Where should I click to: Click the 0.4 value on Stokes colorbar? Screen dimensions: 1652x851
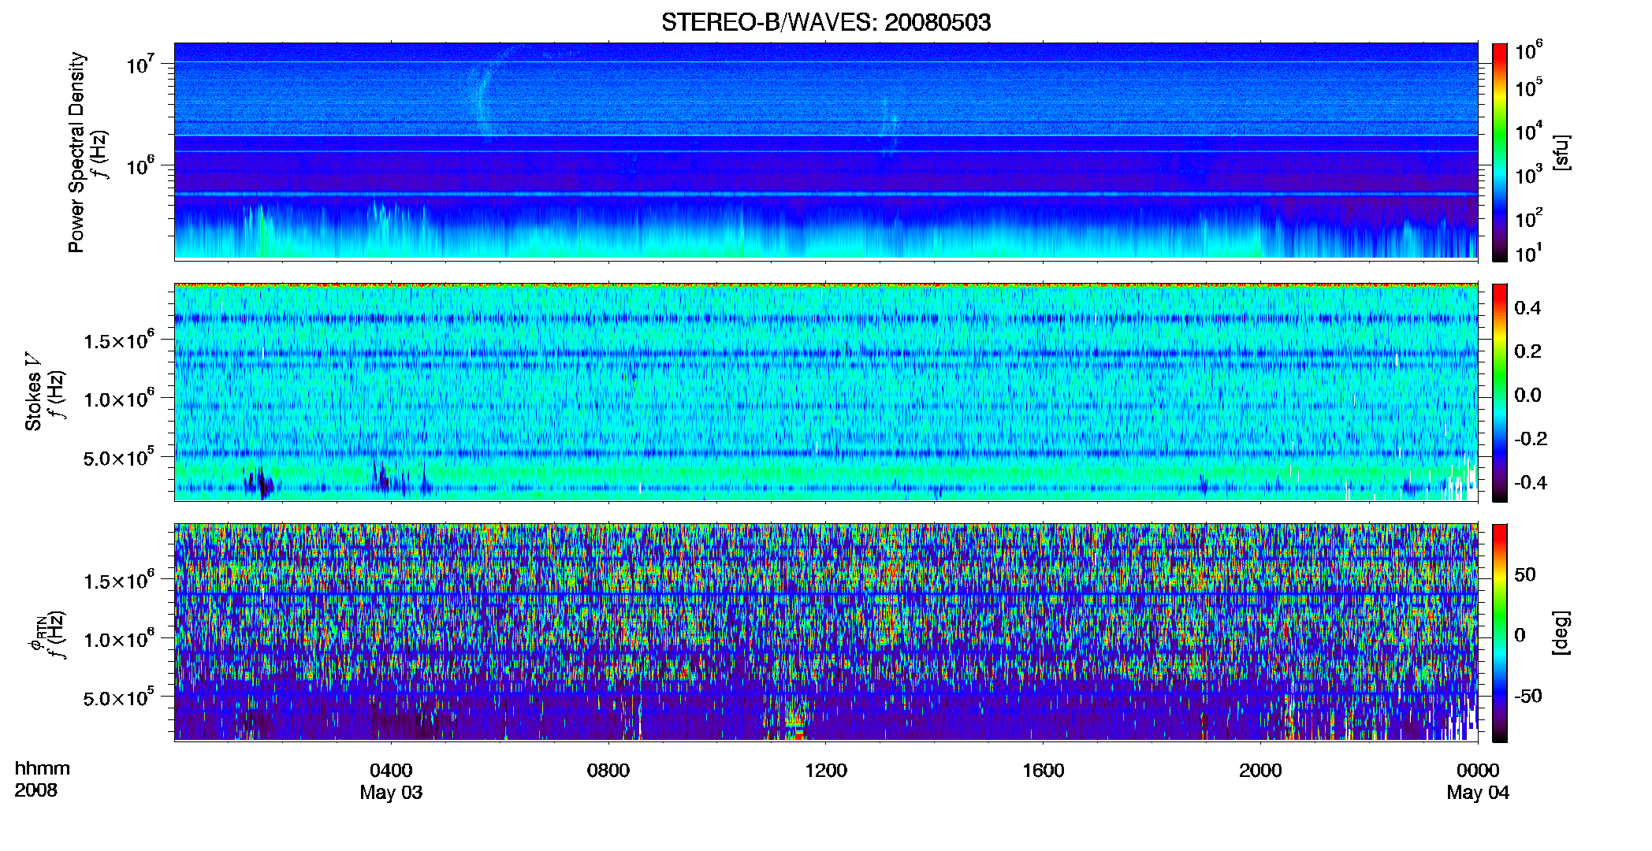point(1527,308)
